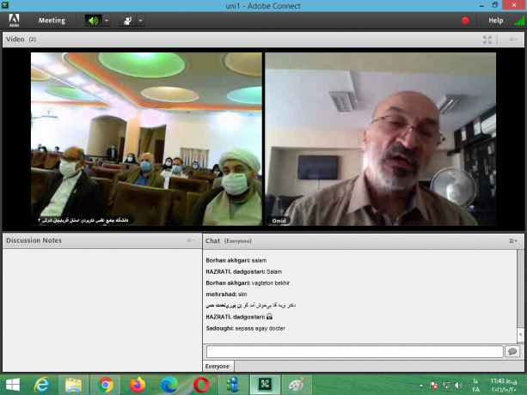Maximize the Video pod to full screen
The height and width of the screenshot is (395, 527).
487,39
